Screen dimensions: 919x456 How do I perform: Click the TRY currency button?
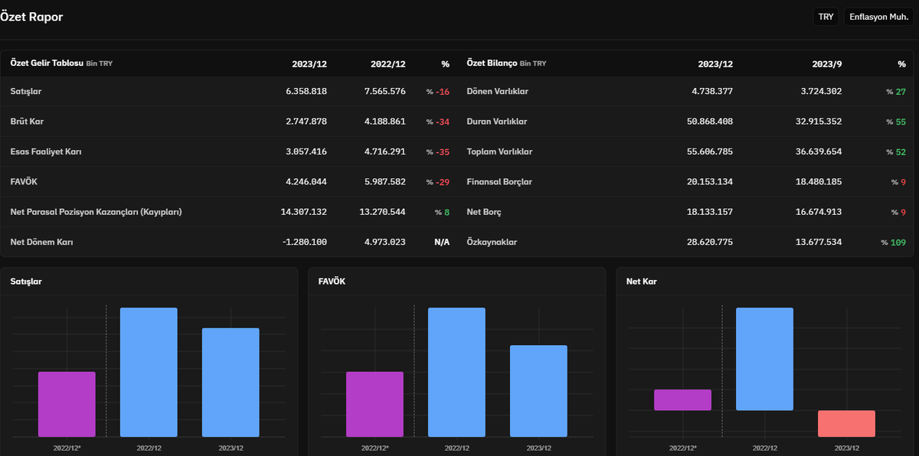pyautogui.click(x=826, y=17)
